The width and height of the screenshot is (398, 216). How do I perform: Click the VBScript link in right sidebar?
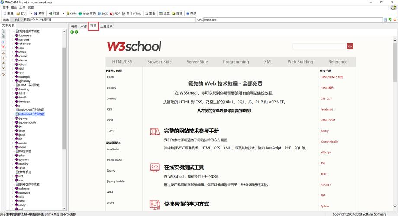pos(326,152)
